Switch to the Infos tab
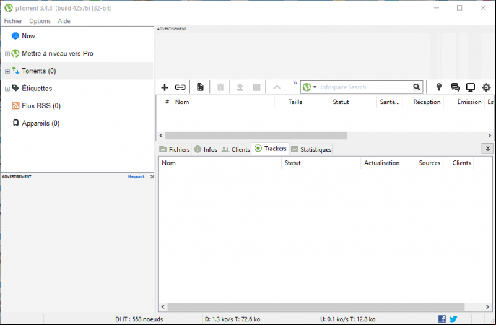 206,149
